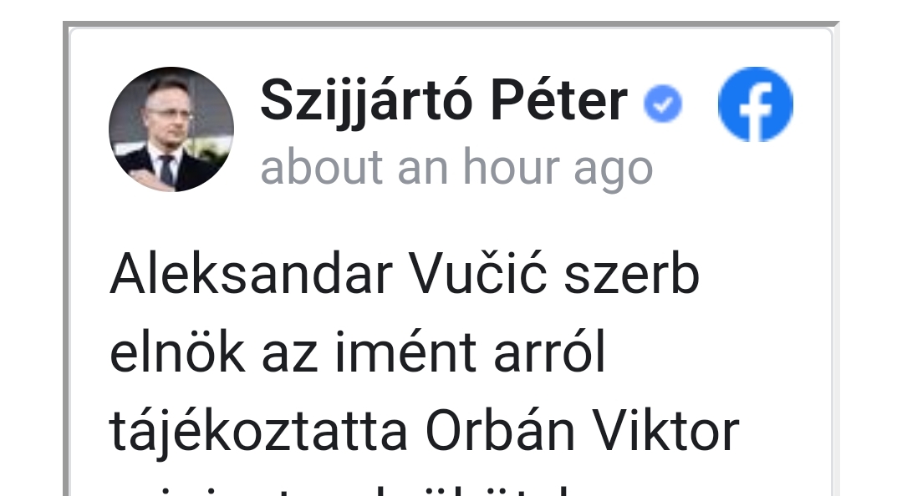Open the 'about an hour ago' timestamp

pyautogui.click(x=456, y=167)
